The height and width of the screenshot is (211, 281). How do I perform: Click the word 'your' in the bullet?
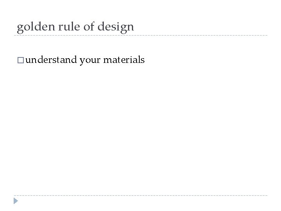[91, 60]
